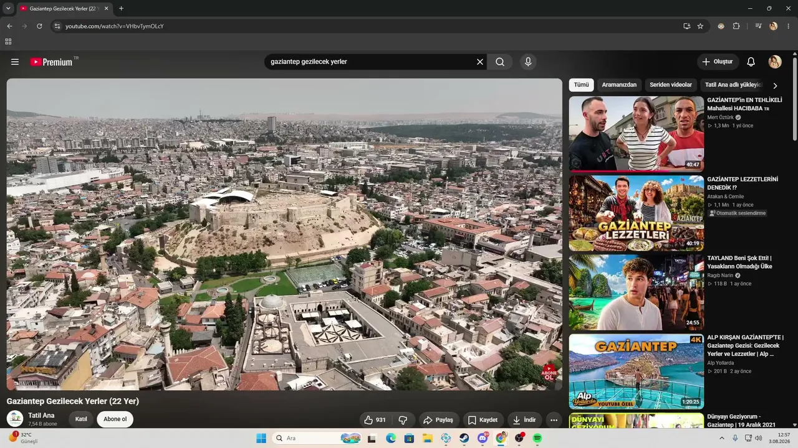
Task: Like the video with 931 likes
Action: point(375,420)
